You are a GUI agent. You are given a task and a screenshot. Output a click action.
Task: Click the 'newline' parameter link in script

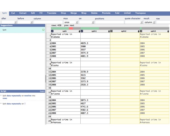[x=28, y=96]
